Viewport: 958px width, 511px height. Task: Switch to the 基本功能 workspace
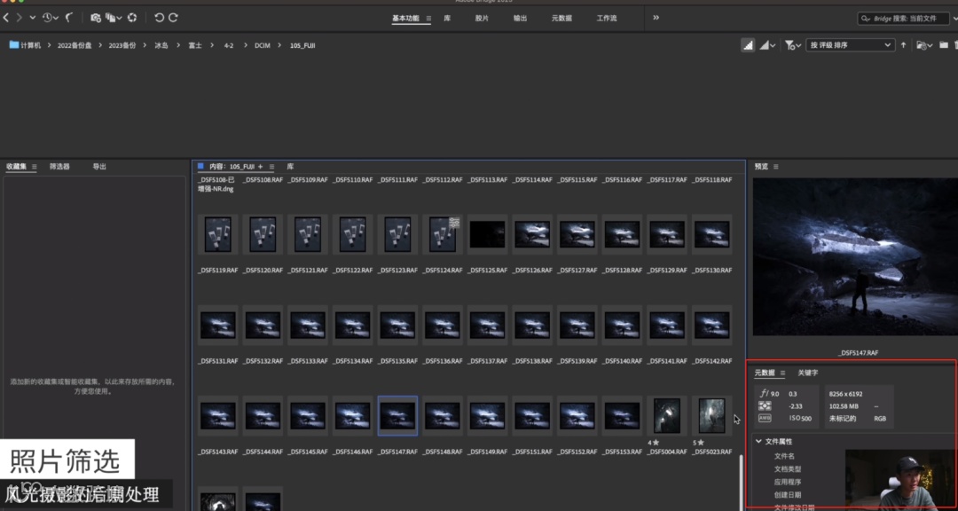405,19
